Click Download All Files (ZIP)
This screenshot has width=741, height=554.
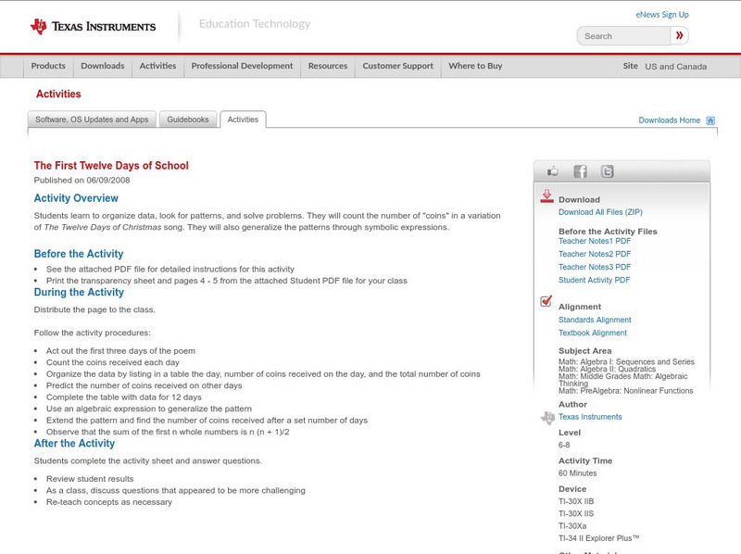(600, 212)
